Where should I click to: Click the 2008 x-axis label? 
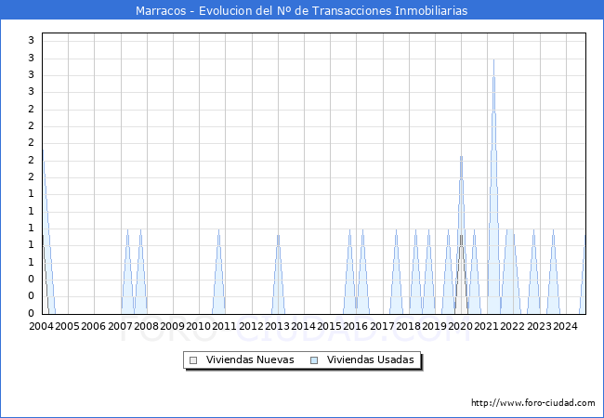point(147,326)
